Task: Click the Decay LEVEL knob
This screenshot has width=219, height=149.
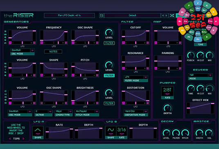Action: [x=166, y=133]
